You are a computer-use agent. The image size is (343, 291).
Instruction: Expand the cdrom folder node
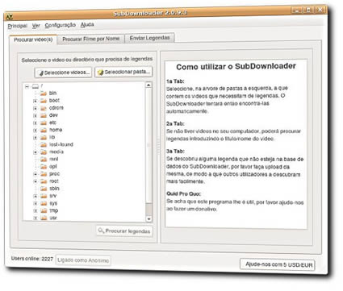[35, 108]
